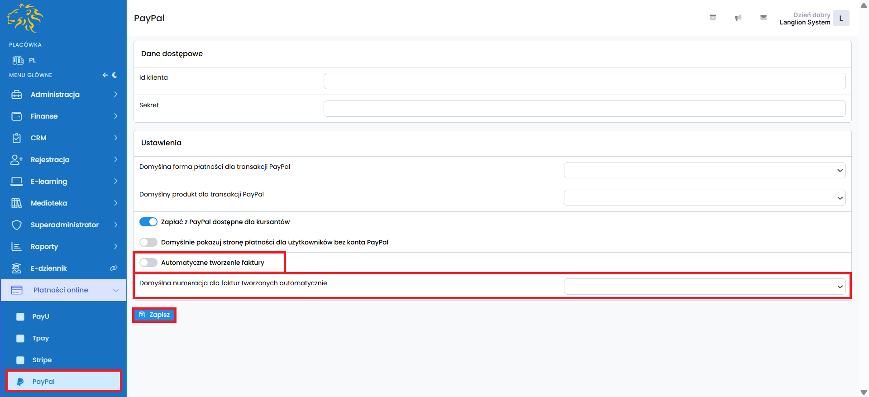Click the archive box icon in header

point(712,18)
